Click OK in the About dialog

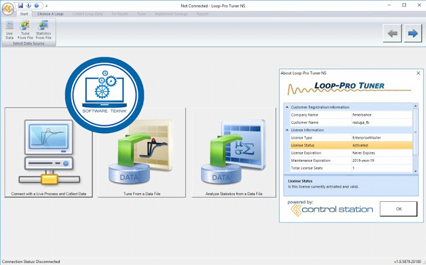click(399, 209)
